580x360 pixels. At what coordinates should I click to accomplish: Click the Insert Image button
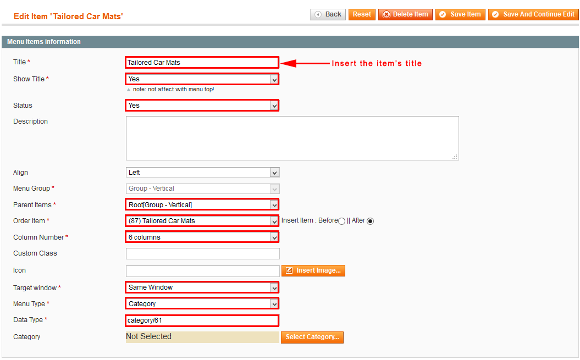pyautogui.click(x=313, y=270)
